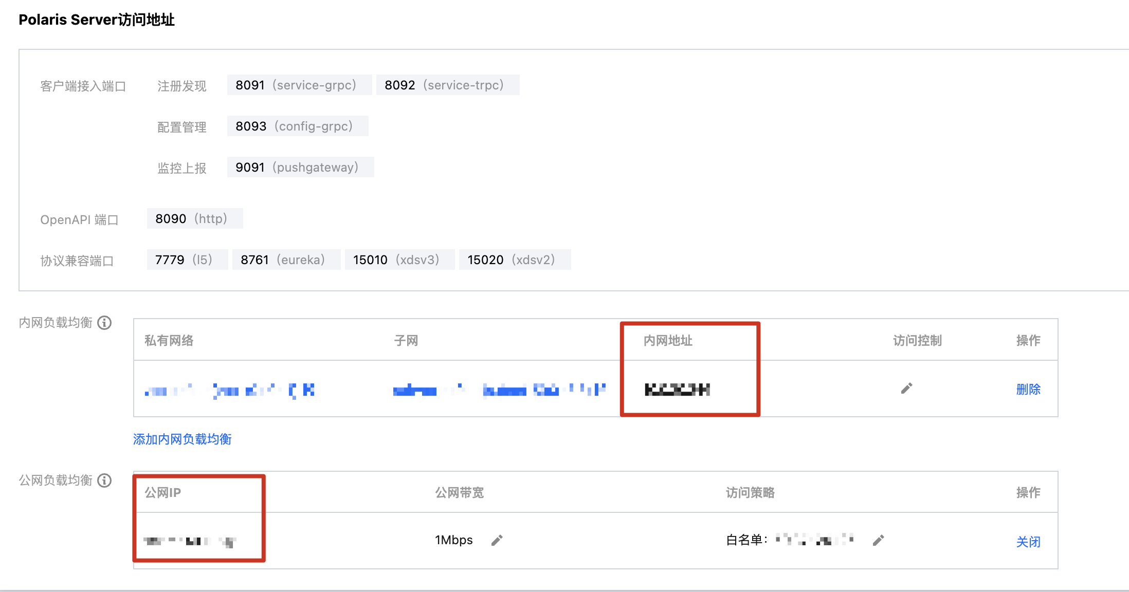
Task: Open blurred subnet link
Action: (x=499, y=391)
